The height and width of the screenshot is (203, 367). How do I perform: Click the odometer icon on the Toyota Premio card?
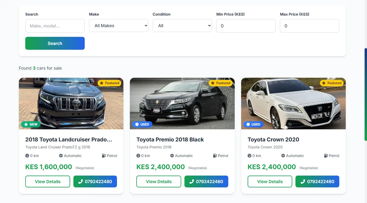tap(138, 156)
